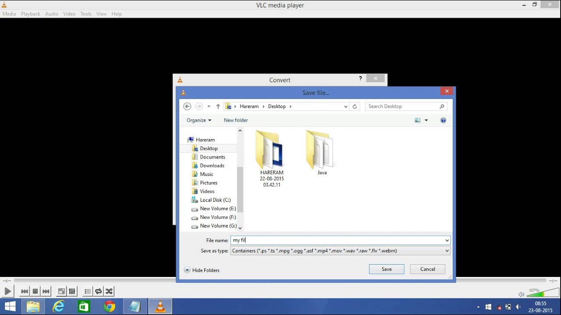Viewport: 561px width, 315px height.
Task: Open VLC extended settings equalizer icon
Action: (72, 291)
